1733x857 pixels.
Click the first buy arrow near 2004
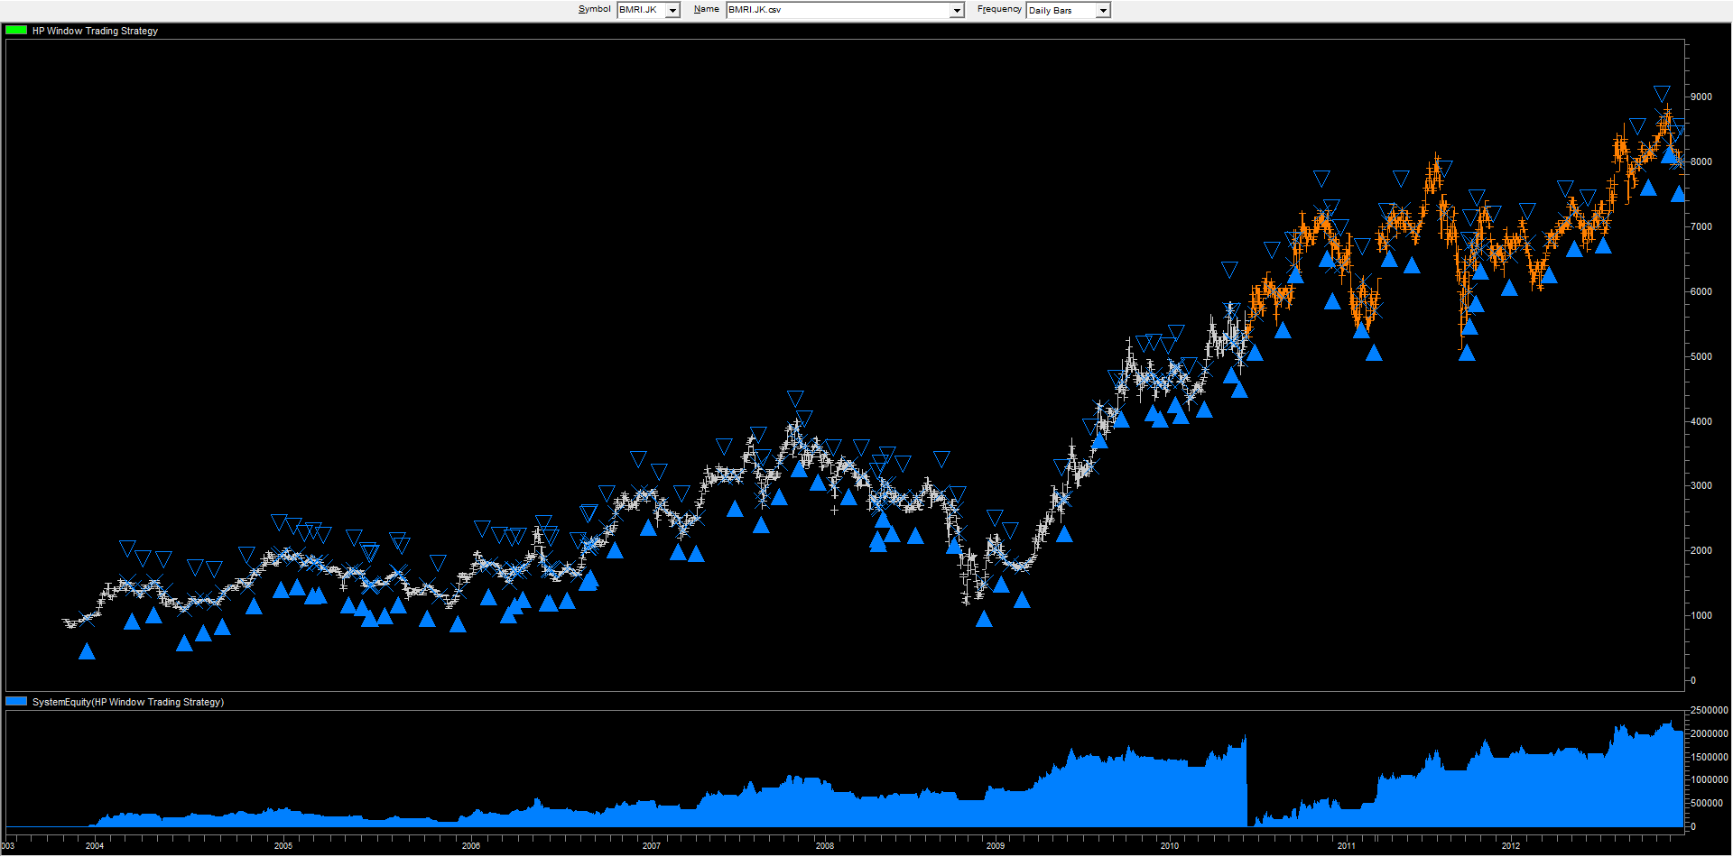coord(87,650)
